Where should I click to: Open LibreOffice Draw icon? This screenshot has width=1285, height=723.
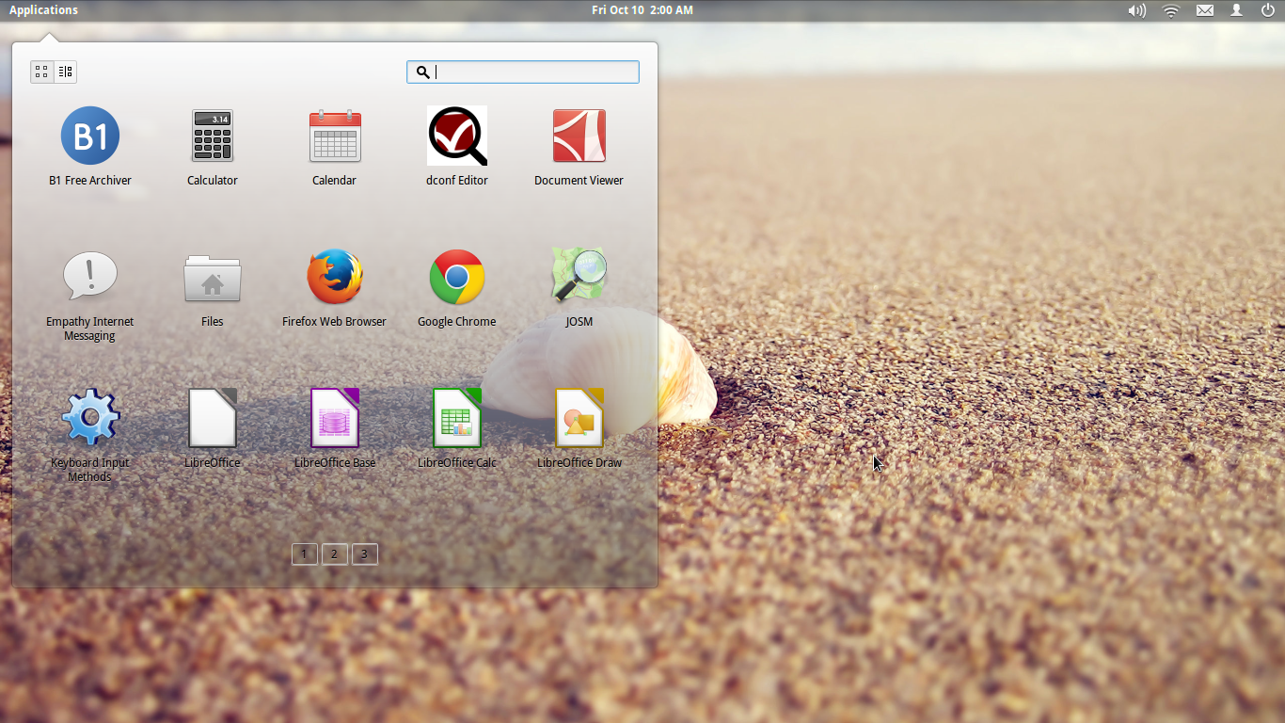point(579,418)
